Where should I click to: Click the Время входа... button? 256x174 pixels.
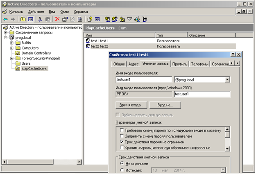point(131,105)
